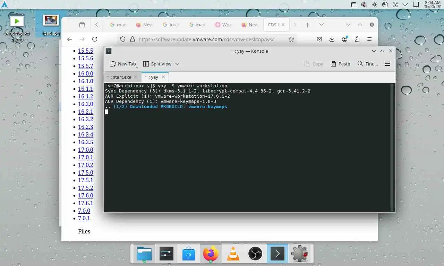Open Firefox downloads panel
The image size is (444, 266).
(x=332, y=39)
